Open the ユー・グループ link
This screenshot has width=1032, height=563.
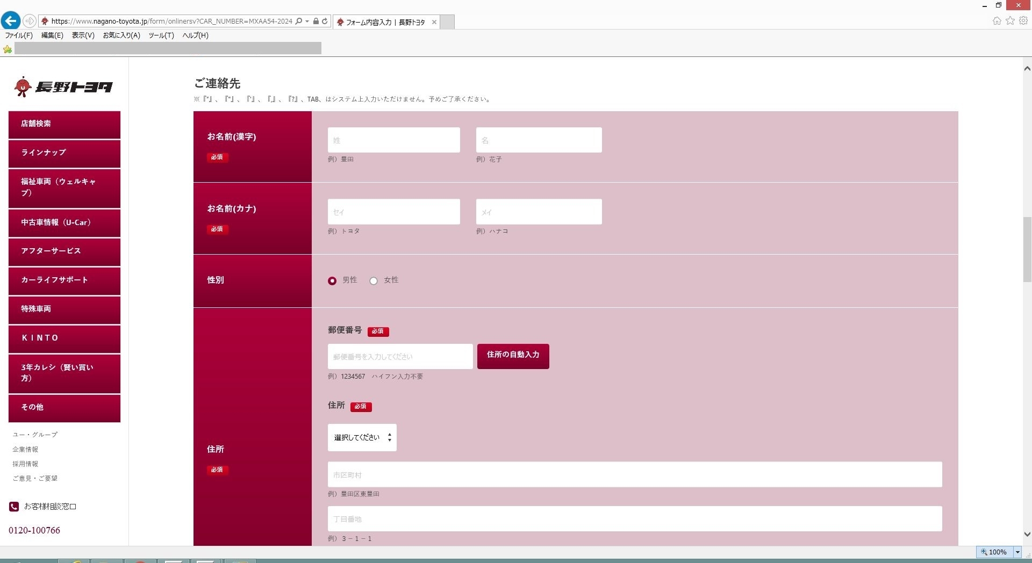coord(35,435)
